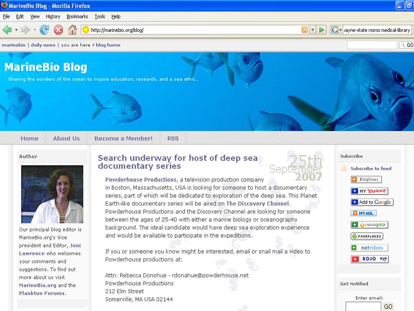Click the green Go arrow beside address bar

tap(321, 30)
